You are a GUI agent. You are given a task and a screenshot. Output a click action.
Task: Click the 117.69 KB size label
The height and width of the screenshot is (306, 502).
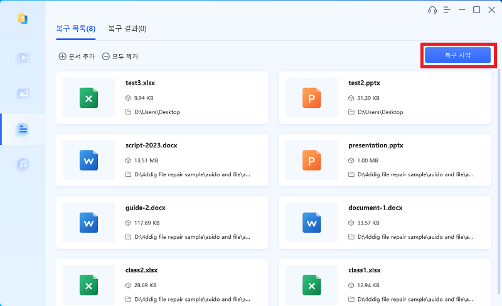tap(147, 223)
